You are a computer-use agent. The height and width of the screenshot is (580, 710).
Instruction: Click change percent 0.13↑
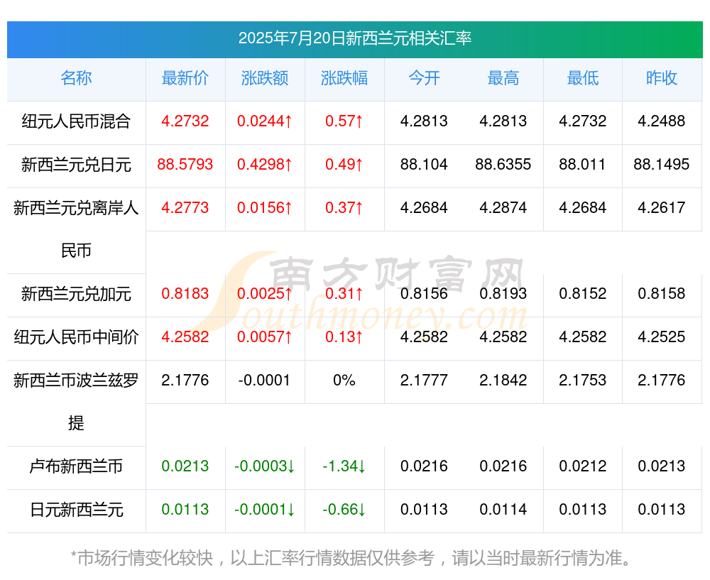pos(344,337)
